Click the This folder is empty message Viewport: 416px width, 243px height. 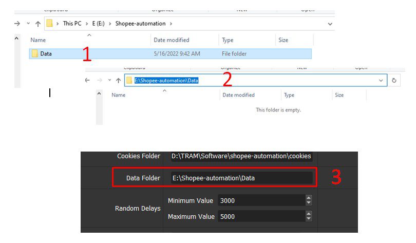[x=278, y=110]
